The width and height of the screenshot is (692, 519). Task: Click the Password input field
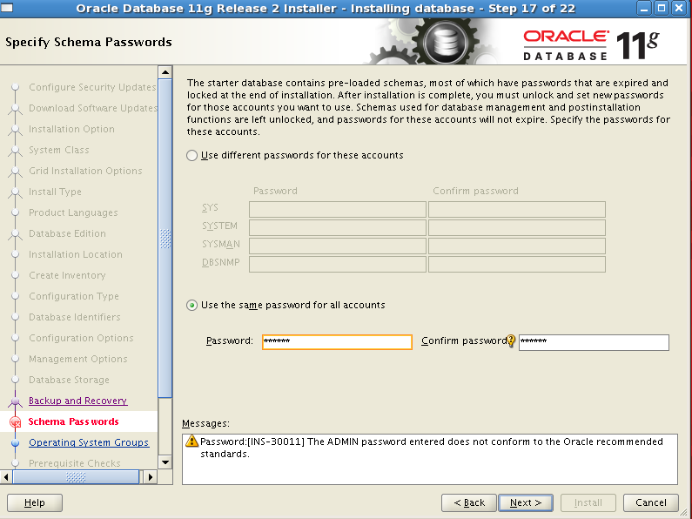[x=337, y=342]
